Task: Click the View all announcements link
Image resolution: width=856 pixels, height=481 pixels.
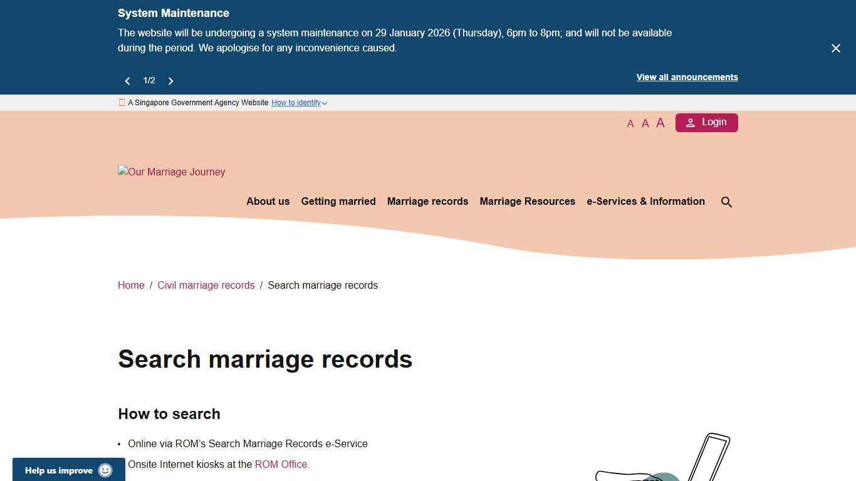Action: pos(687,77)
